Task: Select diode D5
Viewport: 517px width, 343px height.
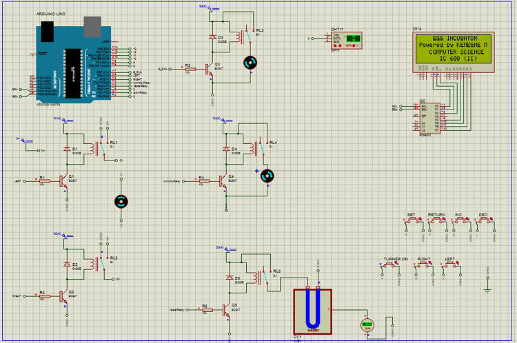Action: pyautogui.click(x=230, y=278)
